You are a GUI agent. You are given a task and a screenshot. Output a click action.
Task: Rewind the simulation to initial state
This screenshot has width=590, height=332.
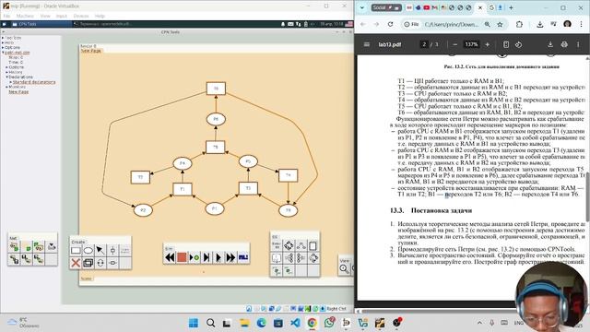[x=170, y=257]
